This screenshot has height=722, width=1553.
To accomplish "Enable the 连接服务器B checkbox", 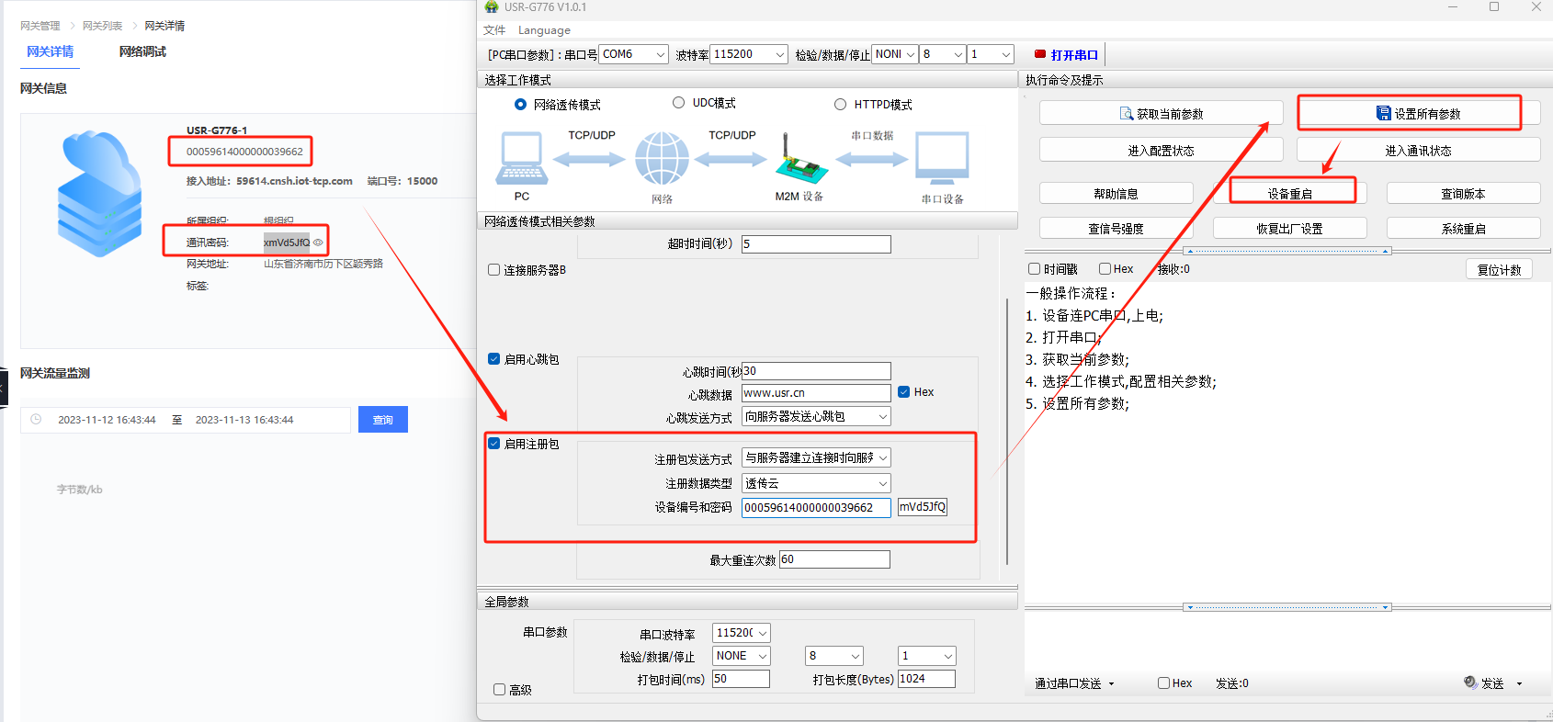I will click(x=494, y=270).
